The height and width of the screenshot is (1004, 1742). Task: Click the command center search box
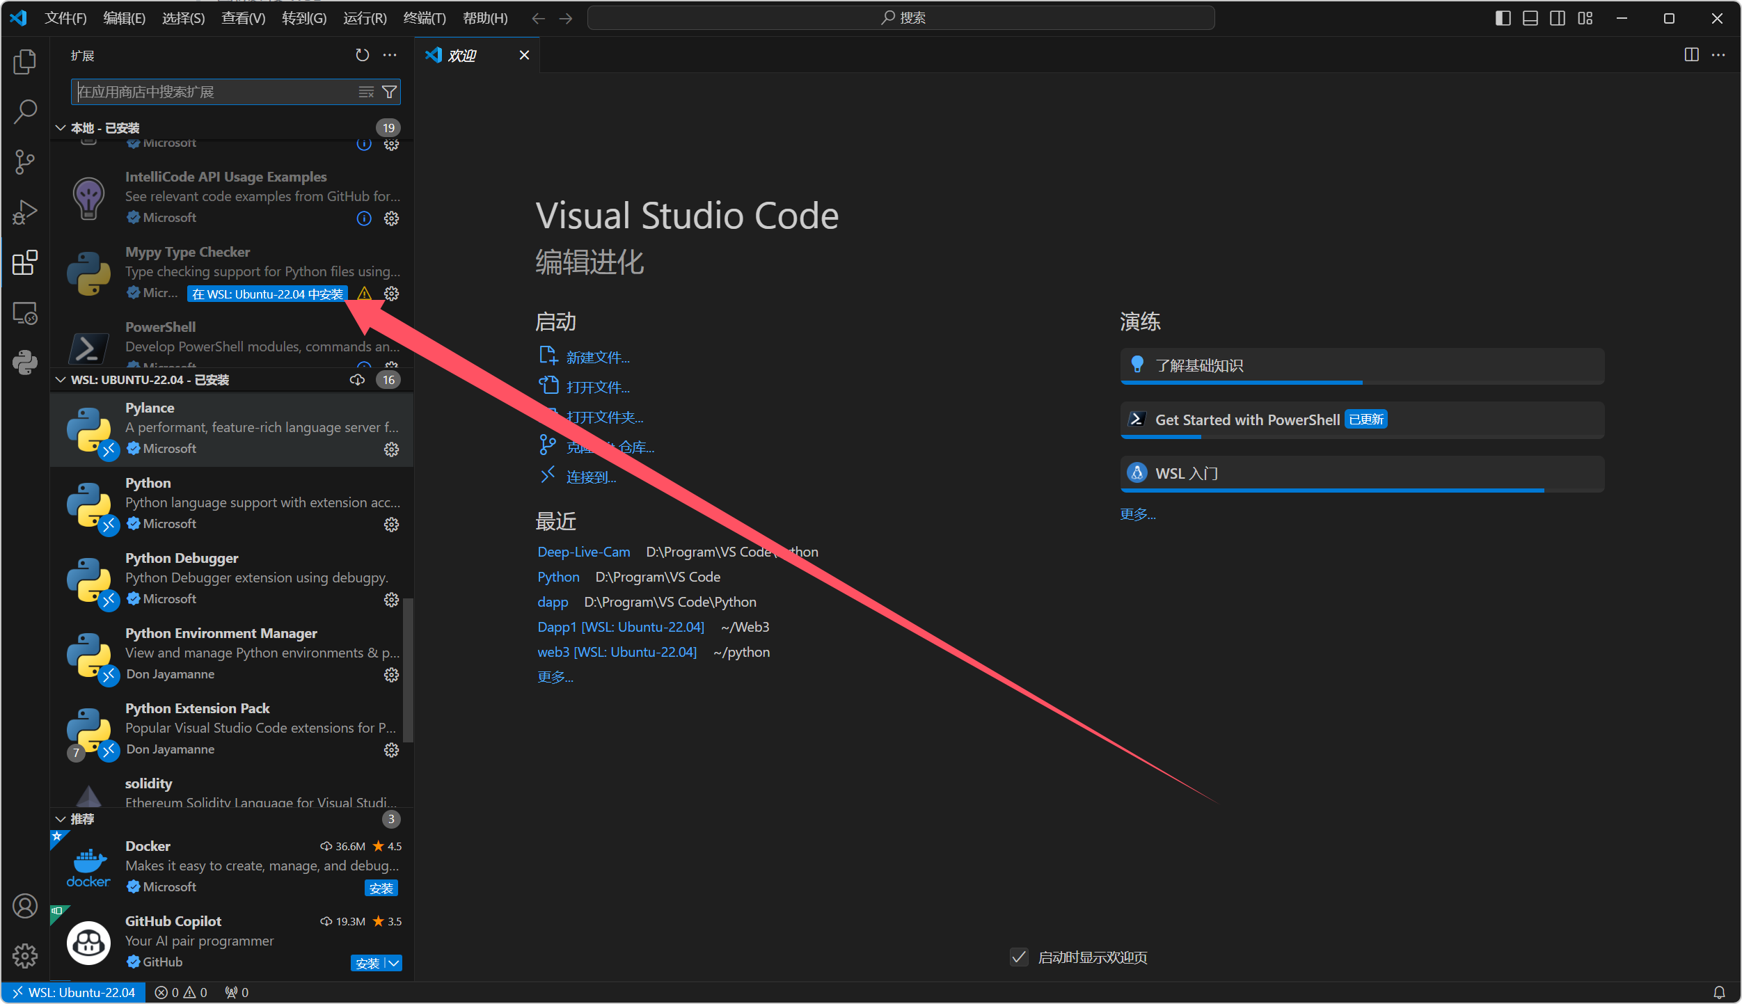point(901,18)
